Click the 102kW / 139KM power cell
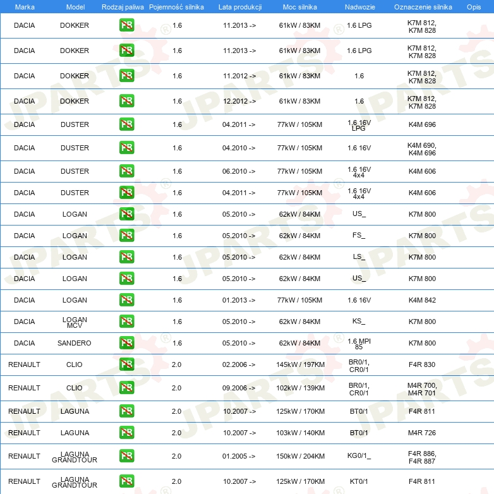494x494 pixels. (x=300, y=388)
